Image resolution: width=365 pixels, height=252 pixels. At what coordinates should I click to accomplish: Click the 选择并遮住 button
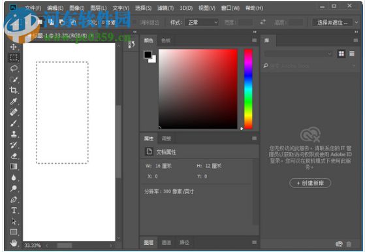(332, 23)
